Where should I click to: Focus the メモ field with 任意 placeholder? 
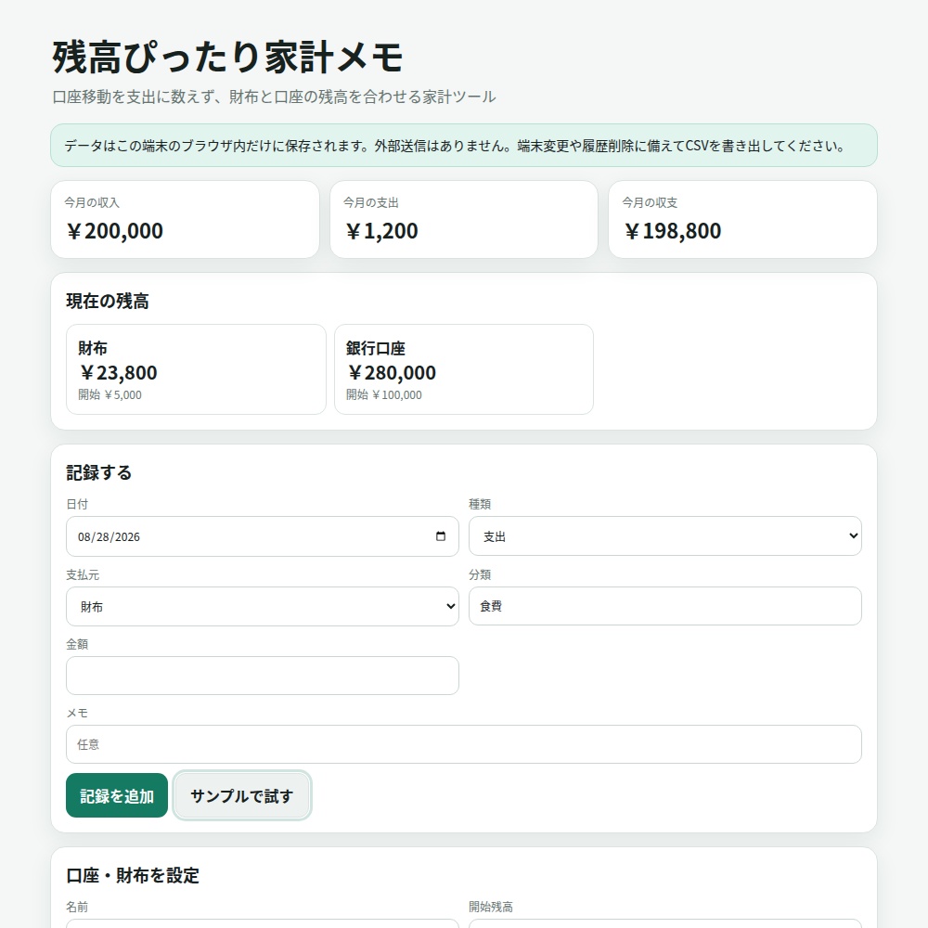pos(463,744)
